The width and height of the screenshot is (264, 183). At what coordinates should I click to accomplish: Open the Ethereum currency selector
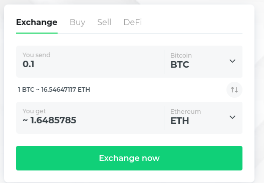tap(203, 118)
